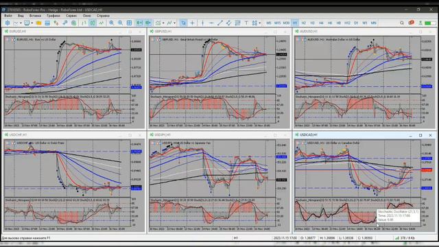The width and height of the screenshot is (439, 247).
Task: Select the H12 timeframe button
Action: [x=347, y=23]
